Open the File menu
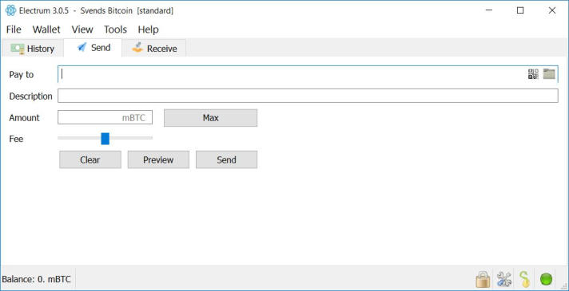The height and width of the screenshot is (291, 569). tap(14, 29)
